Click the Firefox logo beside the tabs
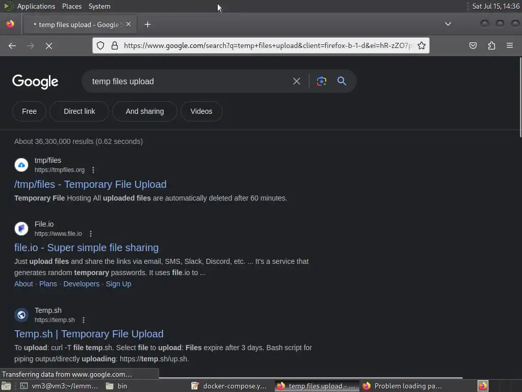This screenshot has height=392, width=522. 10,24
